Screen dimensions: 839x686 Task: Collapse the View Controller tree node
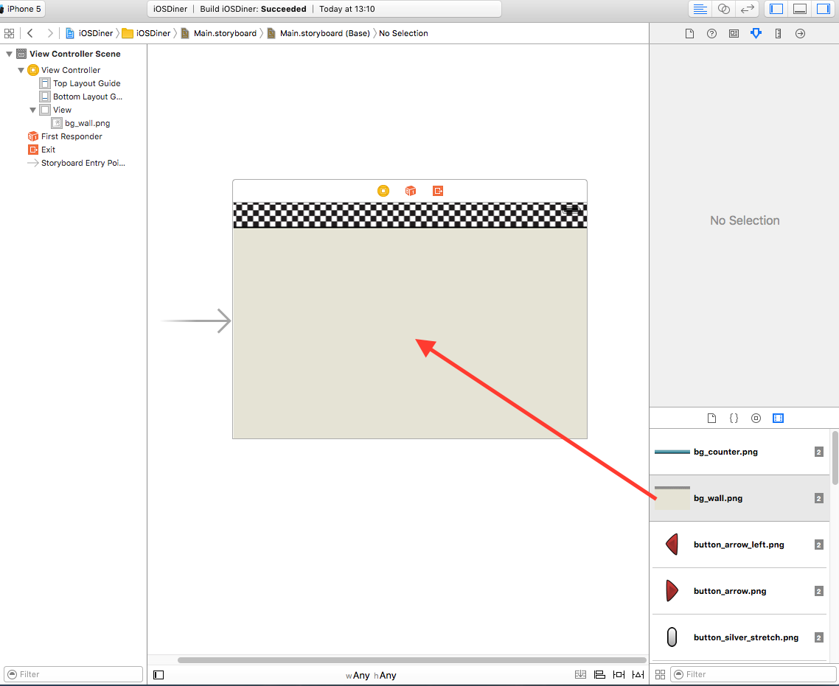pyautogui.click(x=21, y=70)
